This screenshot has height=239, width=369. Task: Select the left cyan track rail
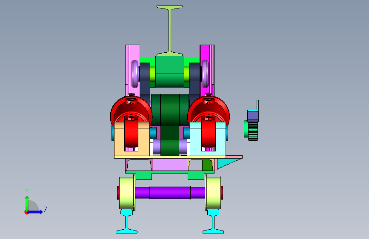coord(127,221)
